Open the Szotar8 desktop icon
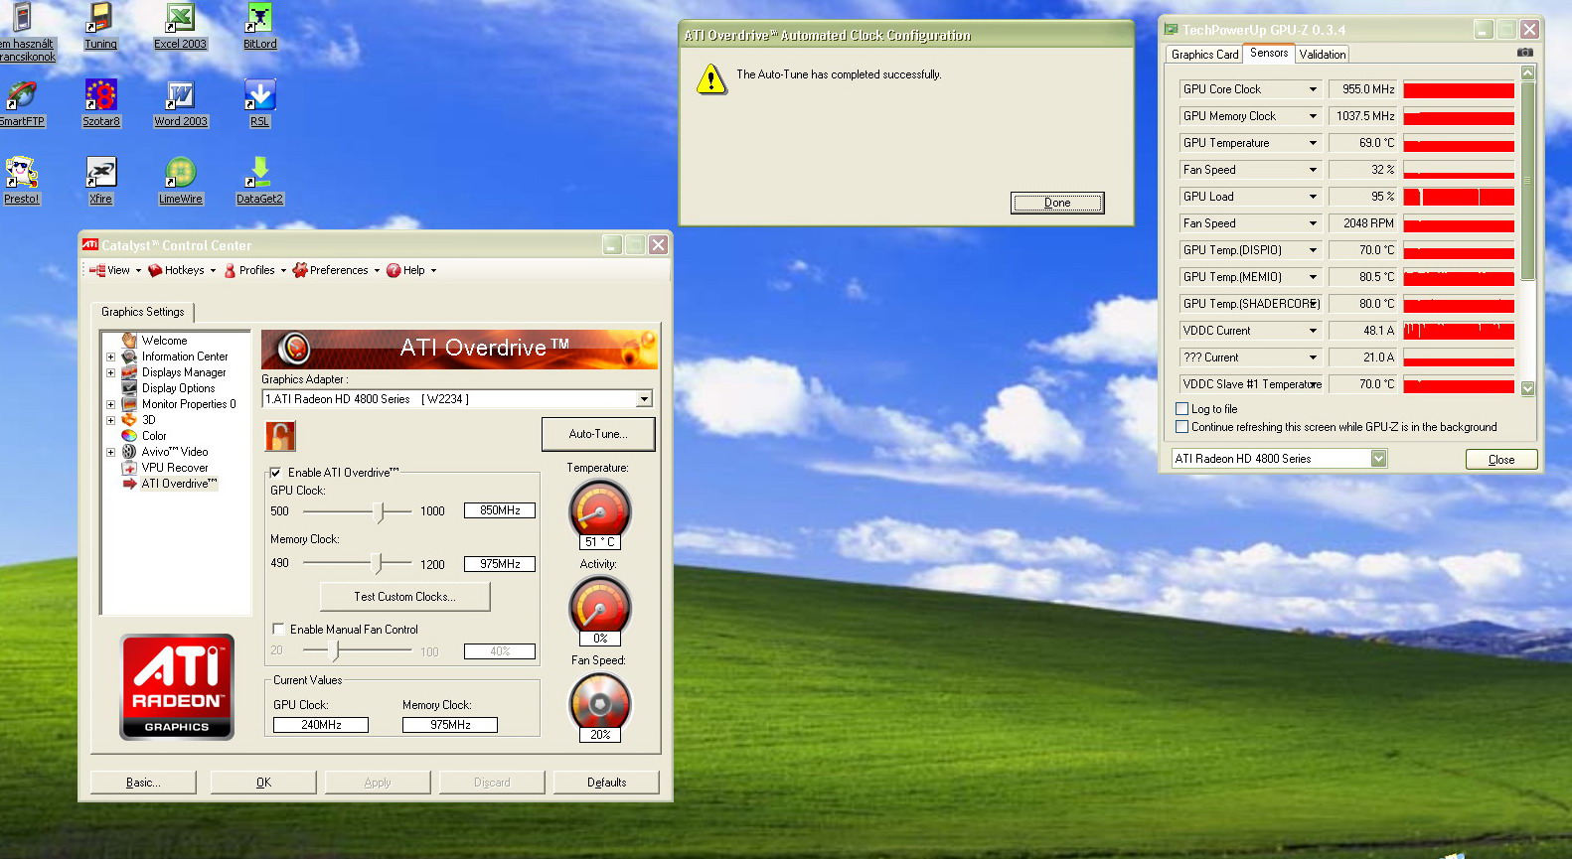 [100, 104]
